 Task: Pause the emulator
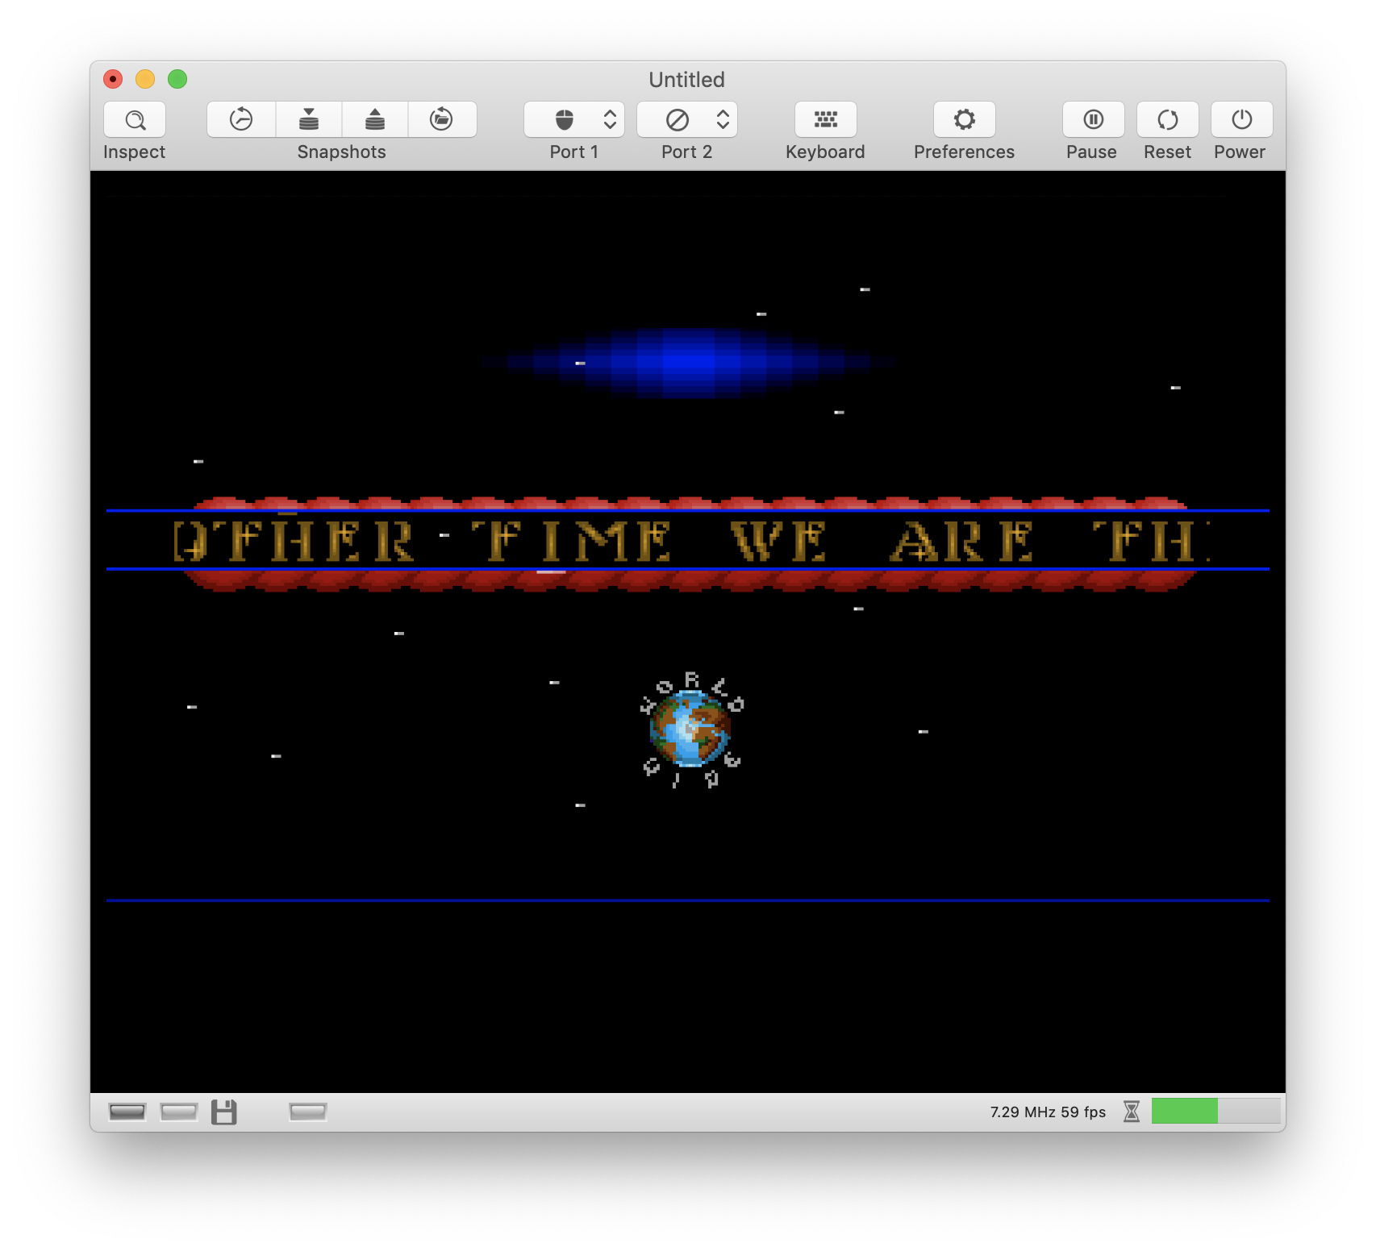click(1094, 120)
